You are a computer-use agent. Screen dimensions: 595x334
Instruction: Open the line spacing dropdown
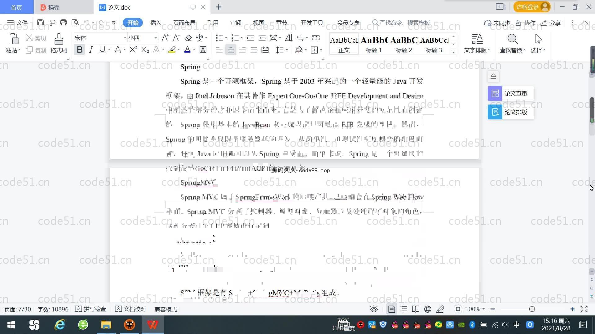(287, 50)
